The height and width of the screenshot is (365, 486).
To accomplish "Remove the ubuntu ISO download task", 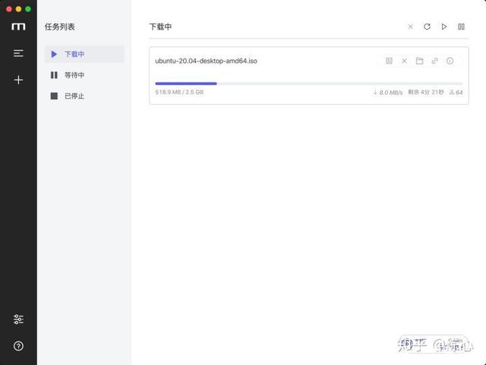I will coord(404,61).
